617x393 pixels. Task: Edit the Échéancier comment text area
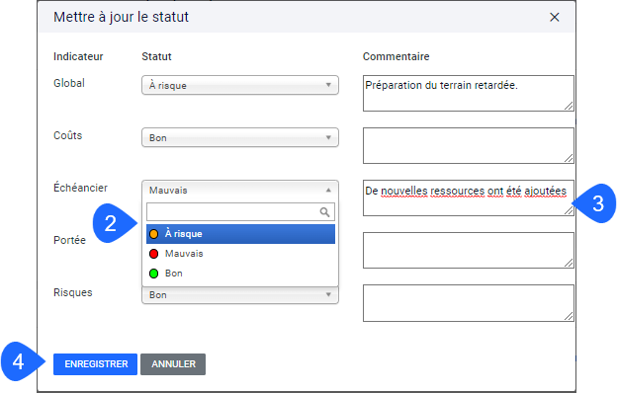469,198
